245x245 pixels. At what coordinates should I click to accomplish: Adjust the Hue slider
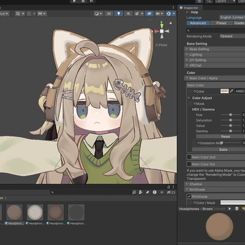pyautogui.click(x=231, y=115)
